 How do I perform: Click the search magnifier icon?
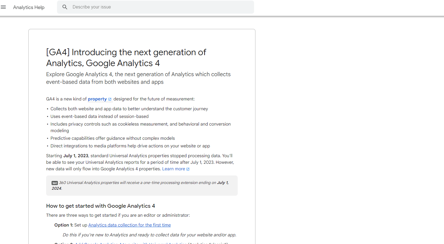tap(65, 7)
